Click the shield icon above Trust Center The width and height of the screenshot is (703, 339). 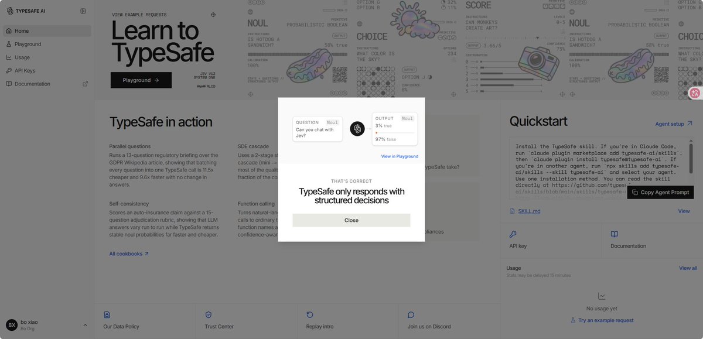point(208,314)
